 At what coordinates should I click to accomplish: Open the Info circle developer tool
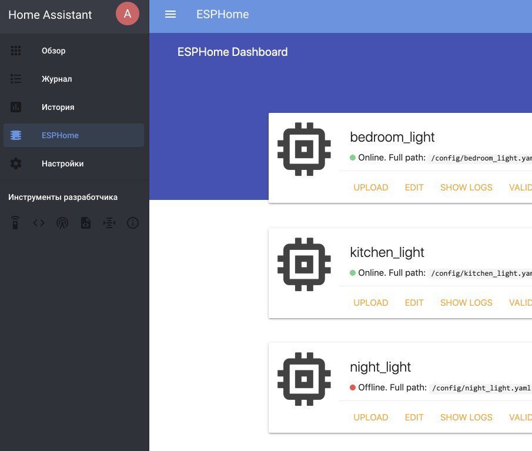(x=133, y=223)
